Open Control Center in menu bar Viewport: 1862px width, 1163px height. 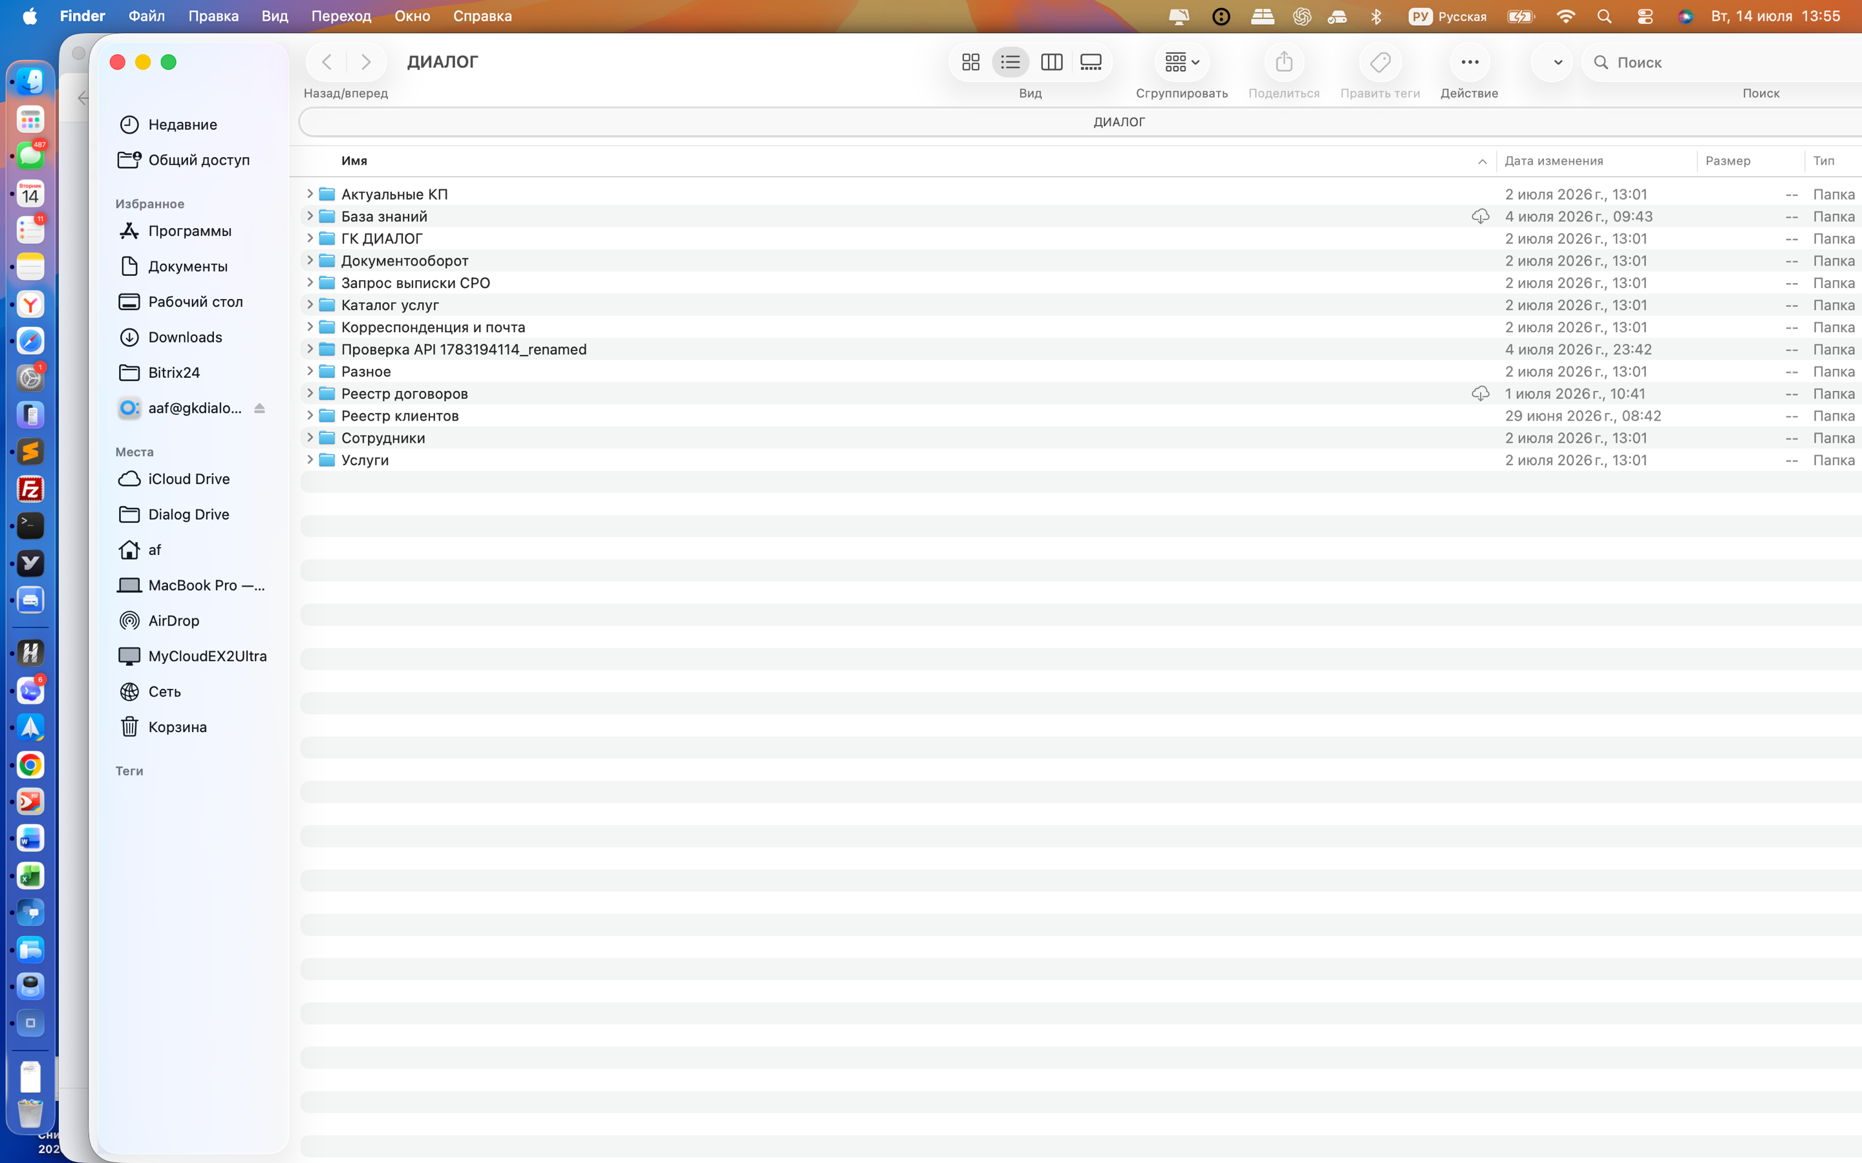[x=1645, y=16]
